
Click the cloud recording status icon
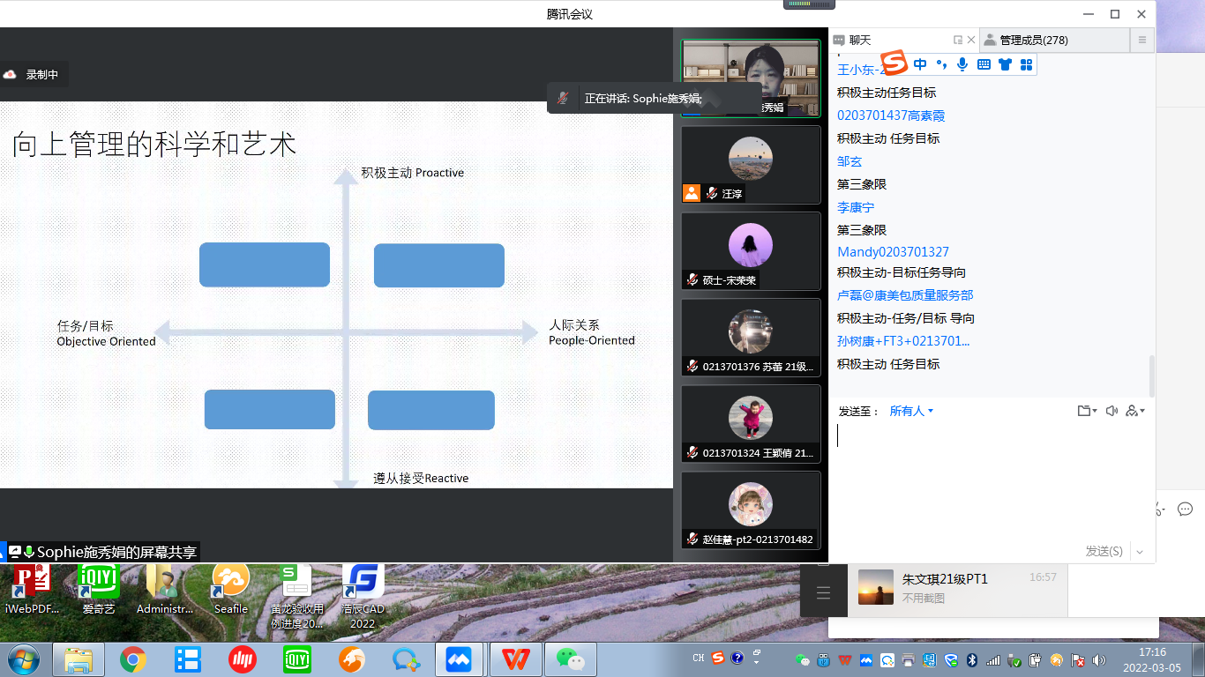10,75
